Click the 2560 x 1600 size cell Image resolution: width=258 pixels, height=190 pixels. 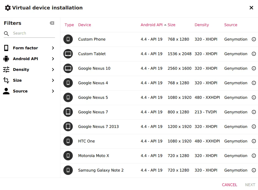(x=180, y=68)
